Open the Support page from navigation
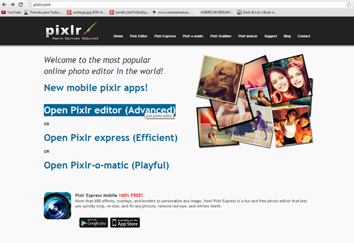The height and width of the screenshot is (243, 354). coord(270,36)
